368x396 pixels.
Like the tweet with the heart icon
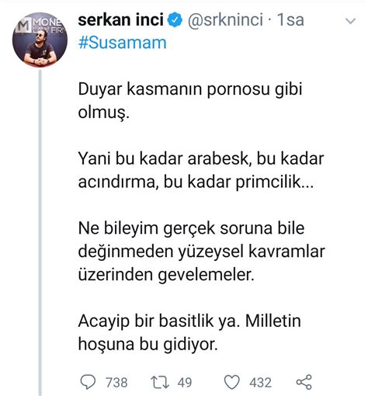[x=231, y=382]
